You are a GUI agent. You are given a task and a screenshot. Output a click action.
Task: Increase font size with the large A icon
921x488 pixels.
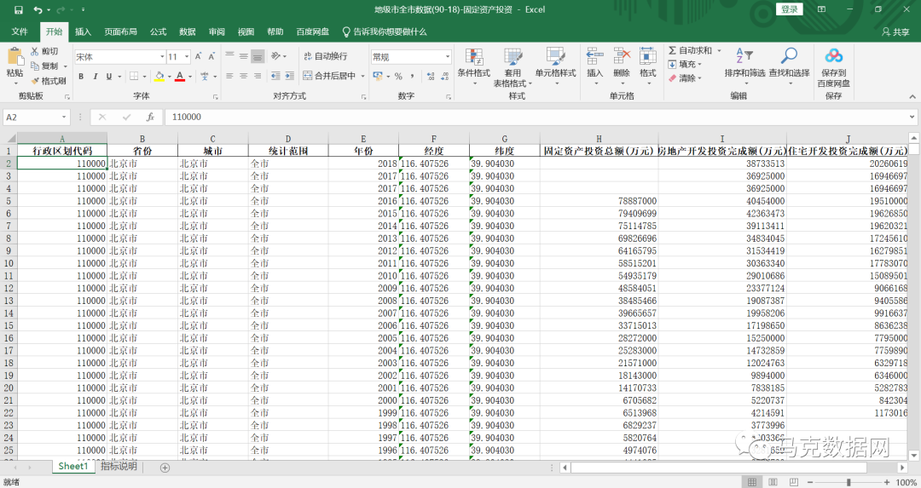click(198, 56)
